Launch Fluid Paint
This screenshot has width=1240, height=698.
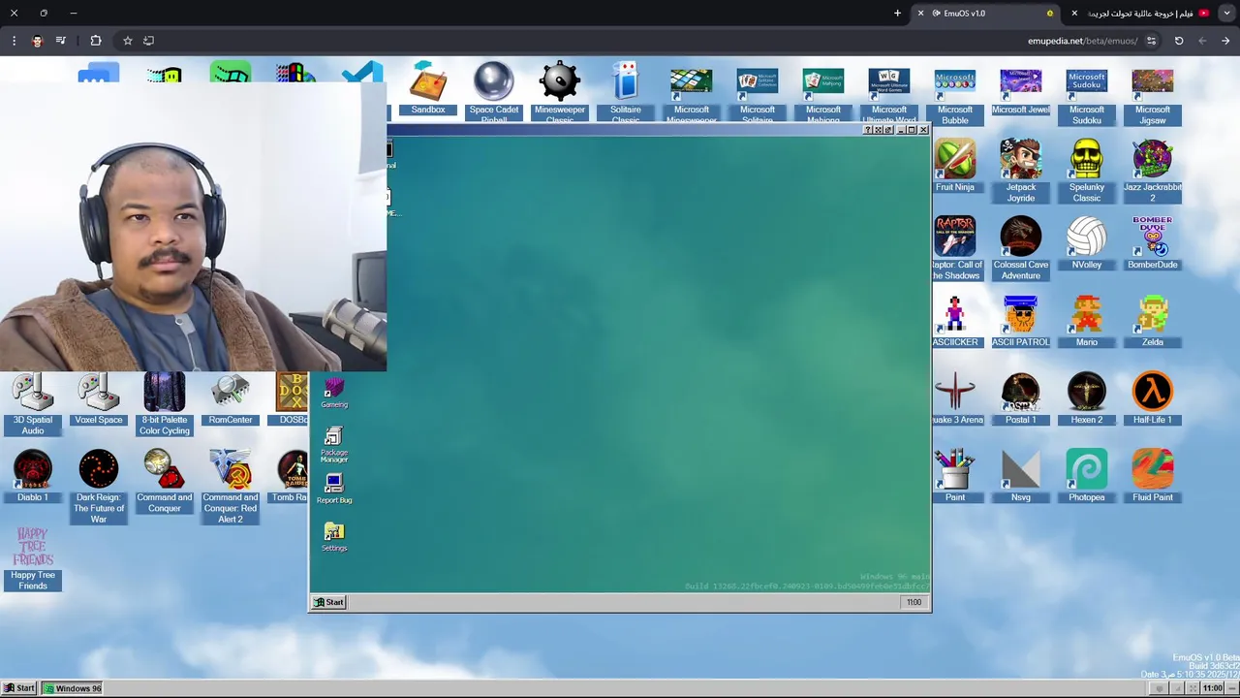click(1153, 475)
